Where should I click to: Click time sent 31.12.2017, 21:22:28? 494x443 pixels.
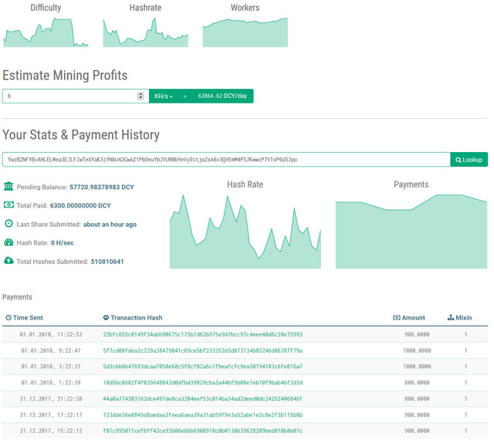(x=51, y=398)
